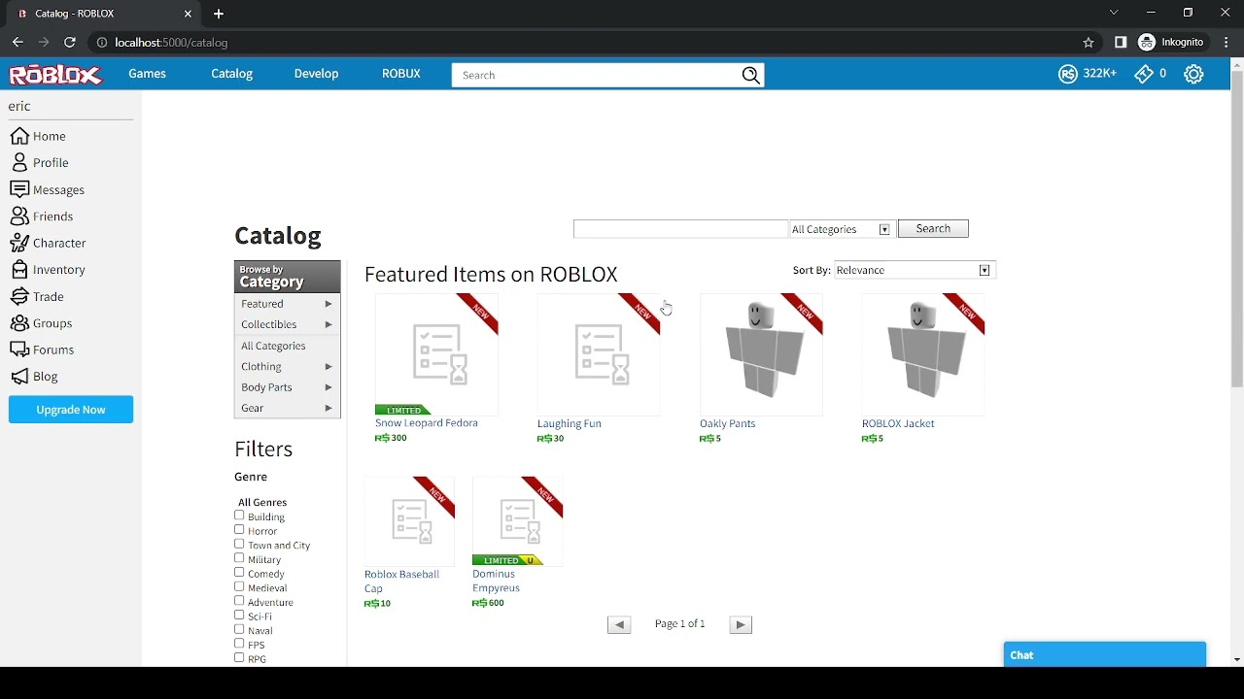
Task: Click the Profile person icon
Action: 19,162
